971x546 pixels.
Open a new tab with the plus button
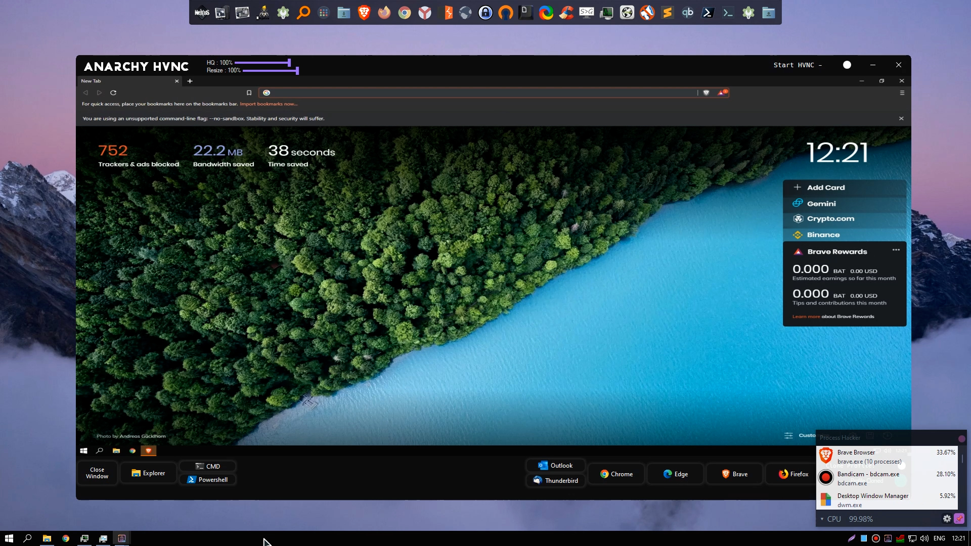190,81
